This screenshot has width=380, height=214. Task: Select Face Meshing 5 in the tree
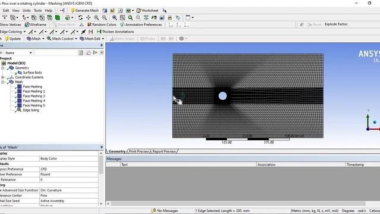coord(34,106)
